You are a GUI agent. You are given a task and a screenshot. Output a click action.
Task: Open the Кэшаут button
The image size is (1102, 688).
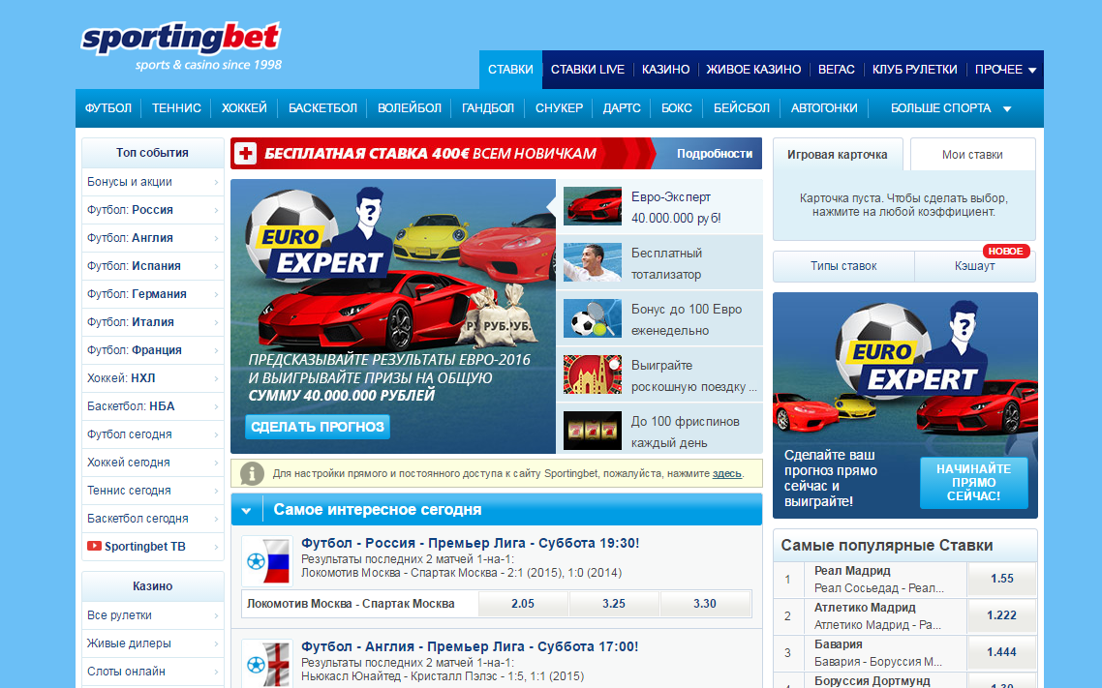[x=975, y=266]
